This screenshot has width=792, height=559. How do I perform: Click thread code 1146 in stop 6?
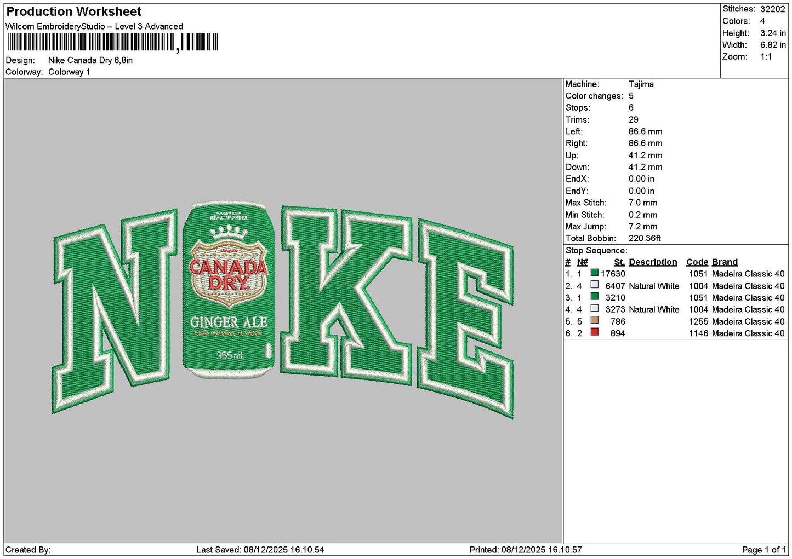point(698,333)
